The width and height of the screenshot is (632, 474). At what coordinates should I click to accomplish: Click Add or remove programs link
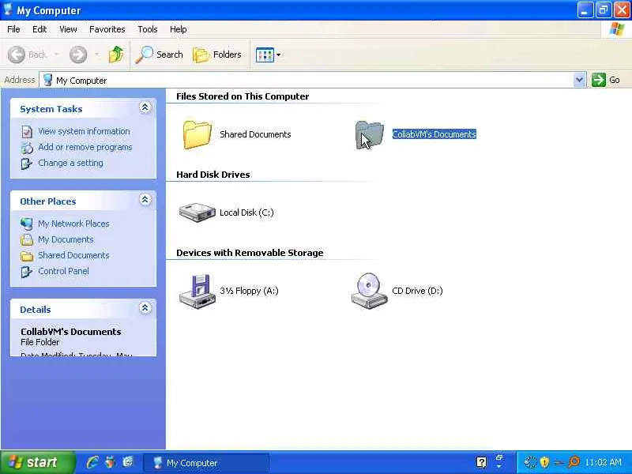pyautogui.click(x=85, y=147)
